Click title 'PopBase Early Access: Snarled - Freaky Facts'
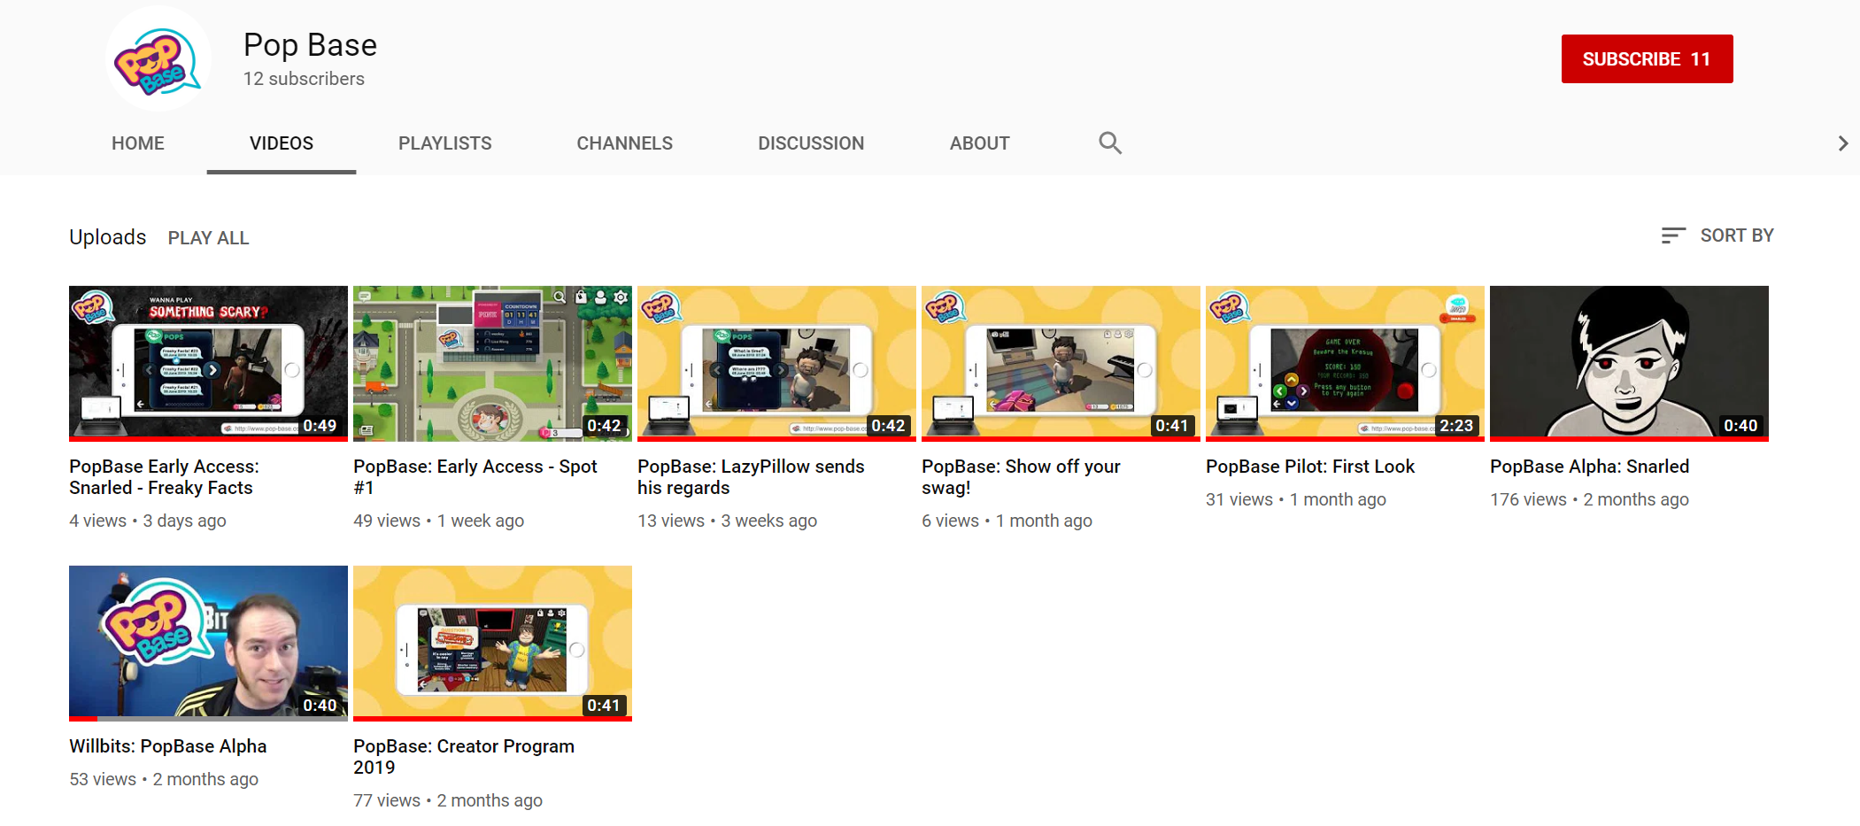Image resolution: width=1860 pixels, height=826 pixels. [x=165, y=477]
